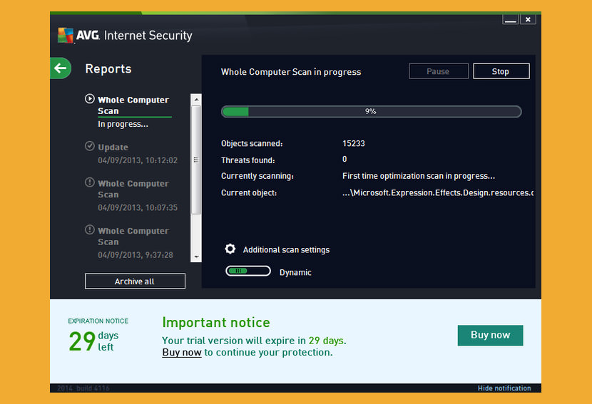The width and height of the screenshot is (592, 404).
Task: Click the 'Important notice' heading
Action: [x=216, y=323]
